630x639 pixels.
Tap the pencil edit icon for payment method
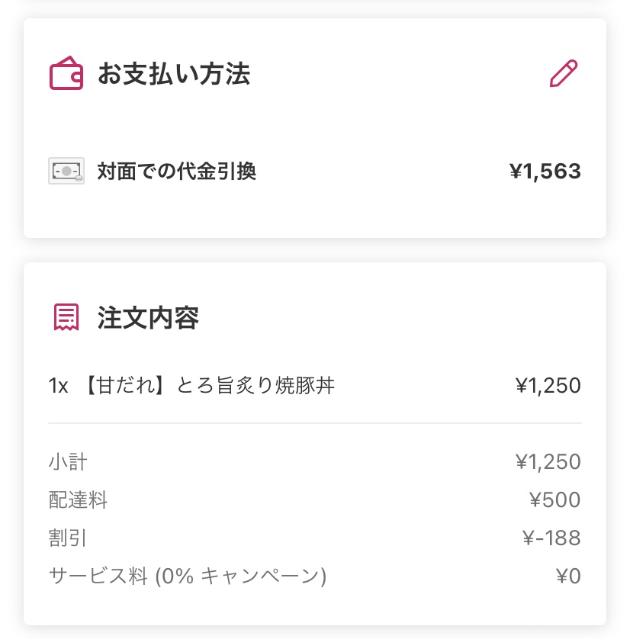[x=564, y=73]
